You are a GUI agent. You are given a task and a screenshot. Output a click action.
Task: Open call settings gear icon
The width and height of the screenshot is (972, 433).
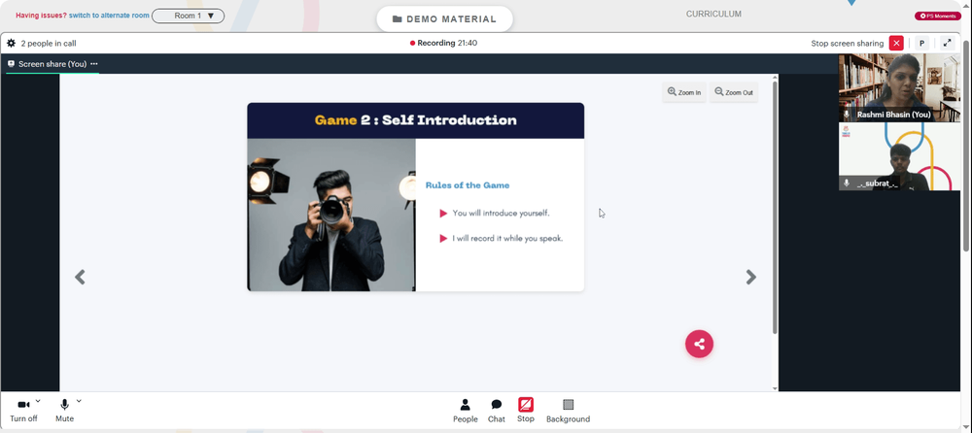coord(11,44)
